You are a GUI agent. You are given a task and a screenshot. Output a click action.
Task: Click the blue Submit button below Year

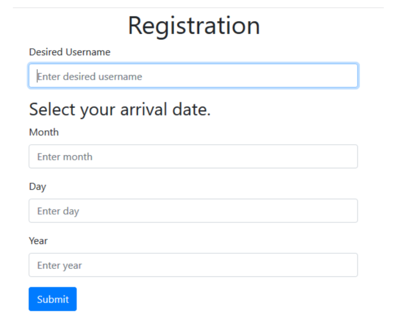pos(52,299)
